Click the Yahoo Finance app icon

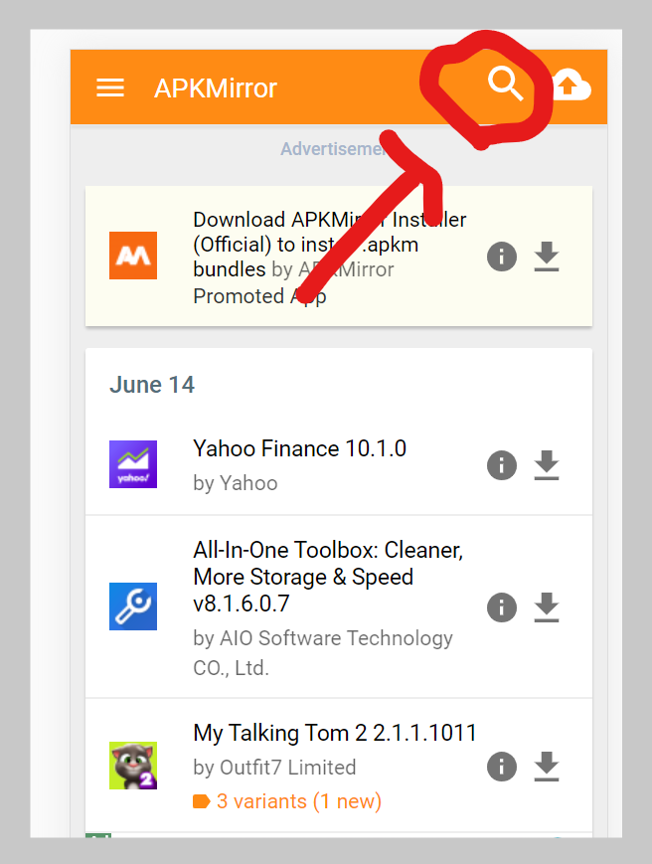pos(133,464)
